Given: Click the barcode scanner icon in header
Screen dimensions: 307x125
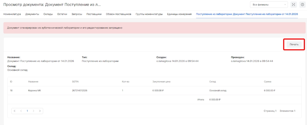Looking at the screenshot, I should click(x=294, y=4).
